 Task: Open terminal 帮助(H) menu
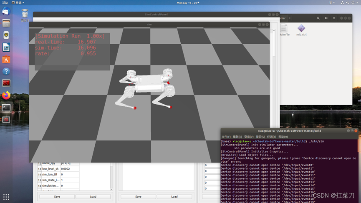coord(283,137)
